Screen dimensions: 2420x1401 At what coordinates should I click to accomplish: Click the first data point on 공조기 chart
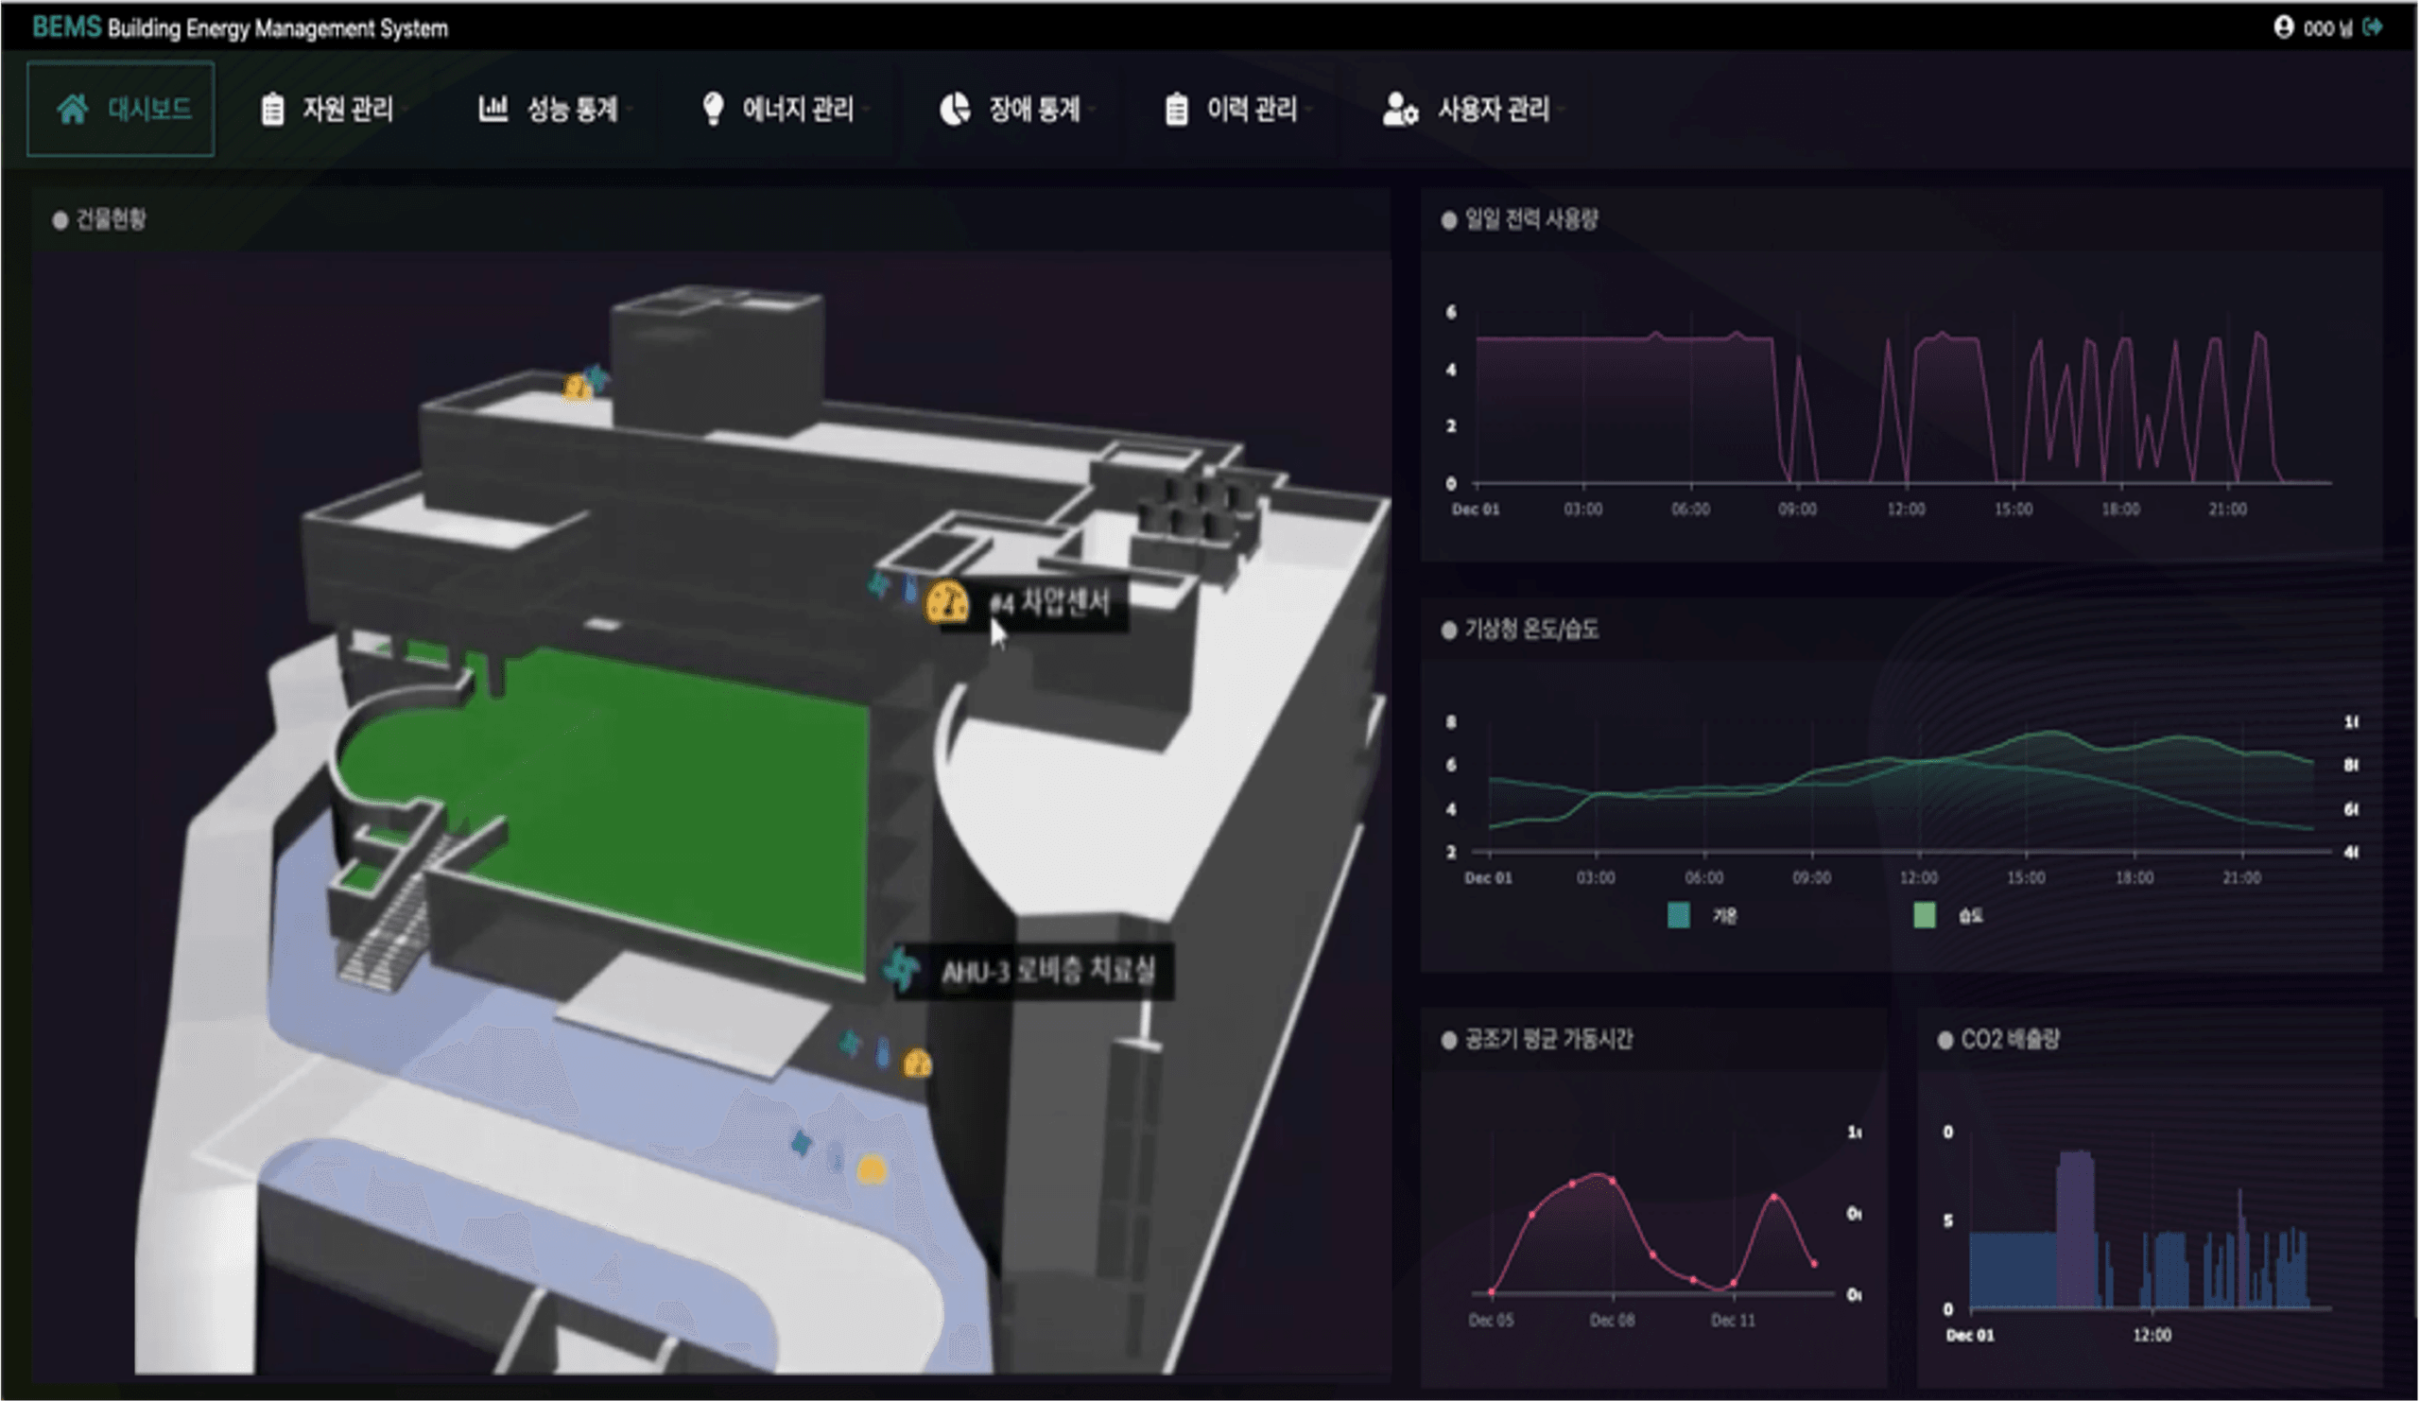tap(1492, 1291)
